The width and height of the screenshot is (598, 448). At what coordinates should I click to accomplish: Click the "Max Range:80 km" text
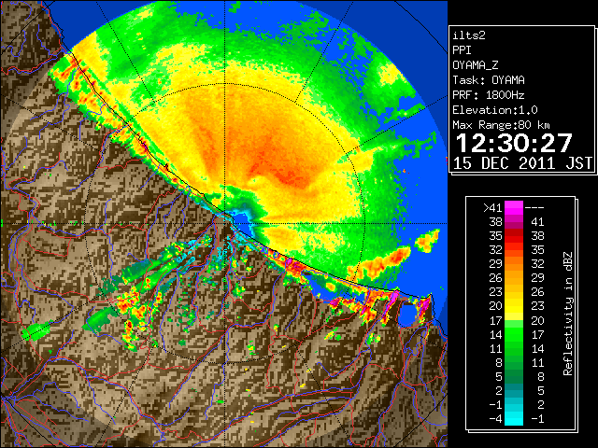click(x=501, y=125)
